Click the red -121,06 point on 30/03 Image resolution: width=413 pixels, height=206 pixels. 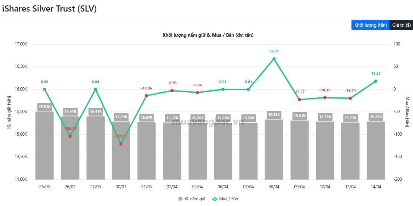(121, 144)
